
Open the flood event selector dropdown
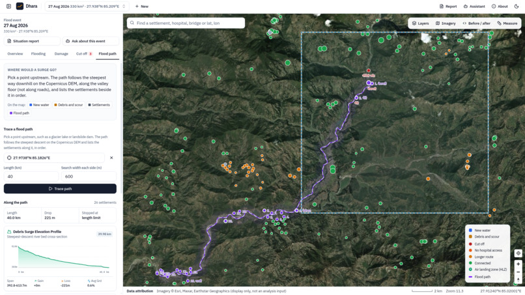87,7
